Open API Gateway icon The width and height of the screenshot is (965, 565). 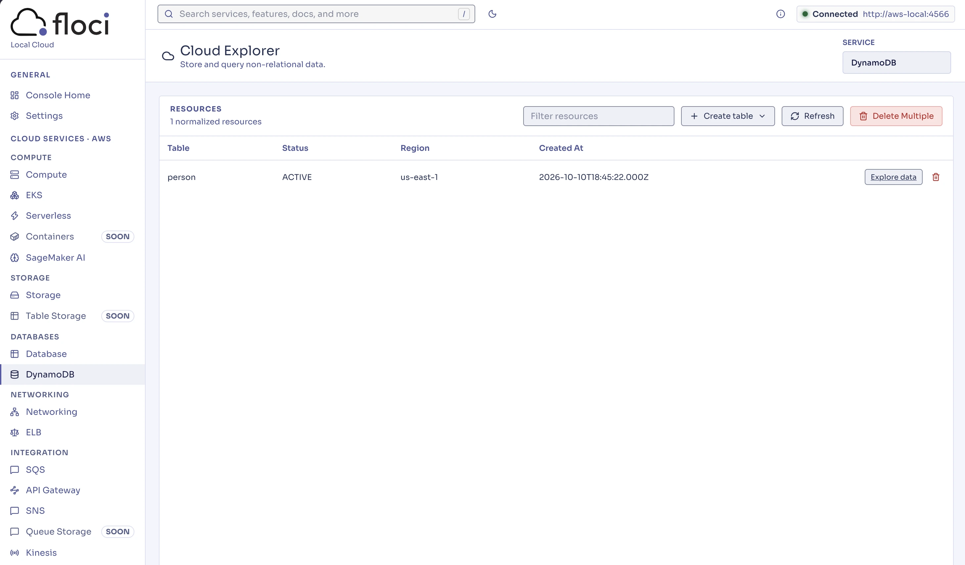[15, 490]
